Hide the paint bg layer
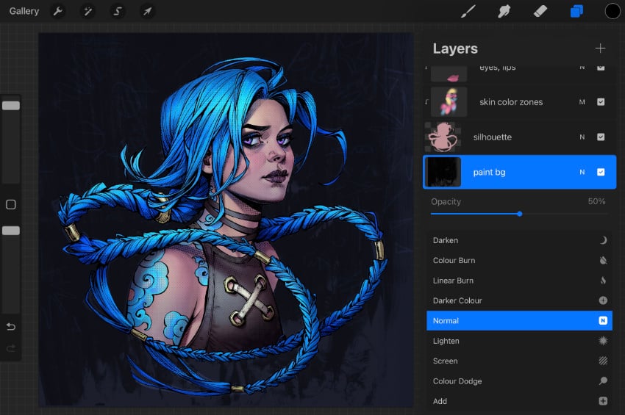The image size is (625, 415). pos(601,172)
